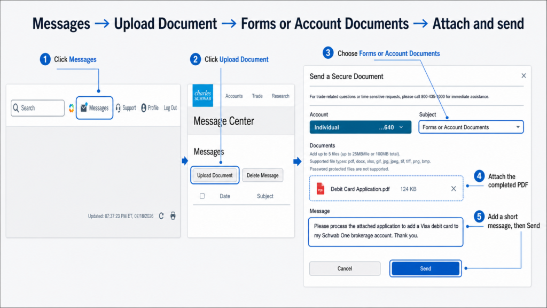This screenshot has height=308, width=547.
Task: Open Messages in the top navigation
Action: click(x=95, y=108)
